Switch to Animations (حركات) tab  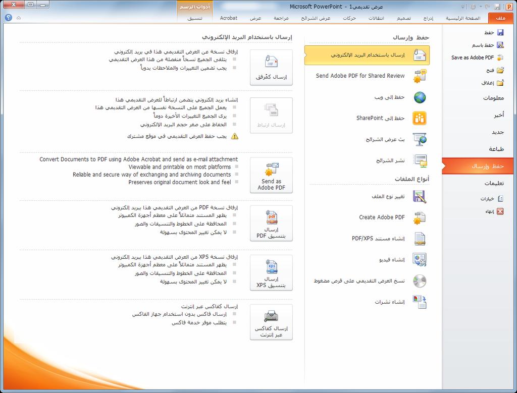point(349,18)
